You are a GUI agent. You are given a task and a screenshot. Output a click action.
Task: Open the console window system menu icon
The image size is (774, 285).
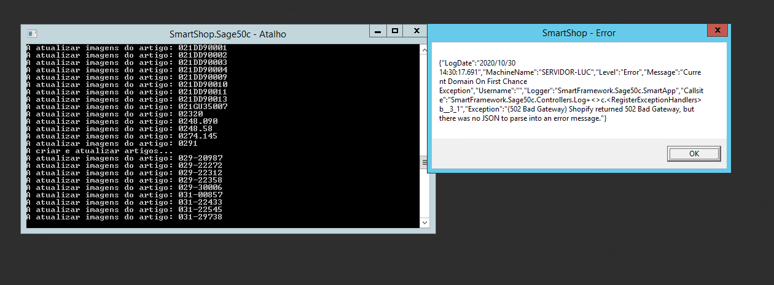[x=33, y=34]
